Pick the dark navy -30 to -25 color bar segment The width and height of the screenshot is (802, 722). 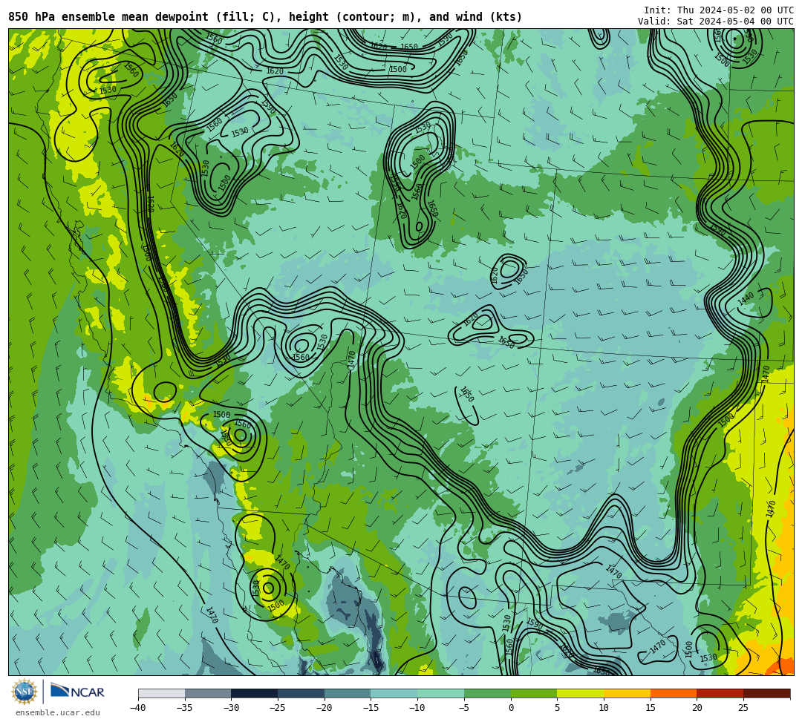coord(255,693)
